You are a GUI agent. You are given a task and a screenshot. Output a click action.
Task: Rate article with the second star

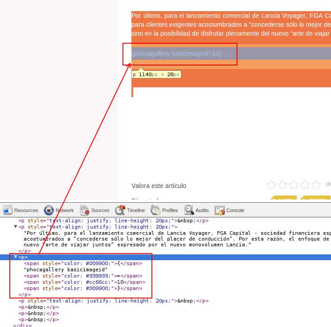point(282,185)
